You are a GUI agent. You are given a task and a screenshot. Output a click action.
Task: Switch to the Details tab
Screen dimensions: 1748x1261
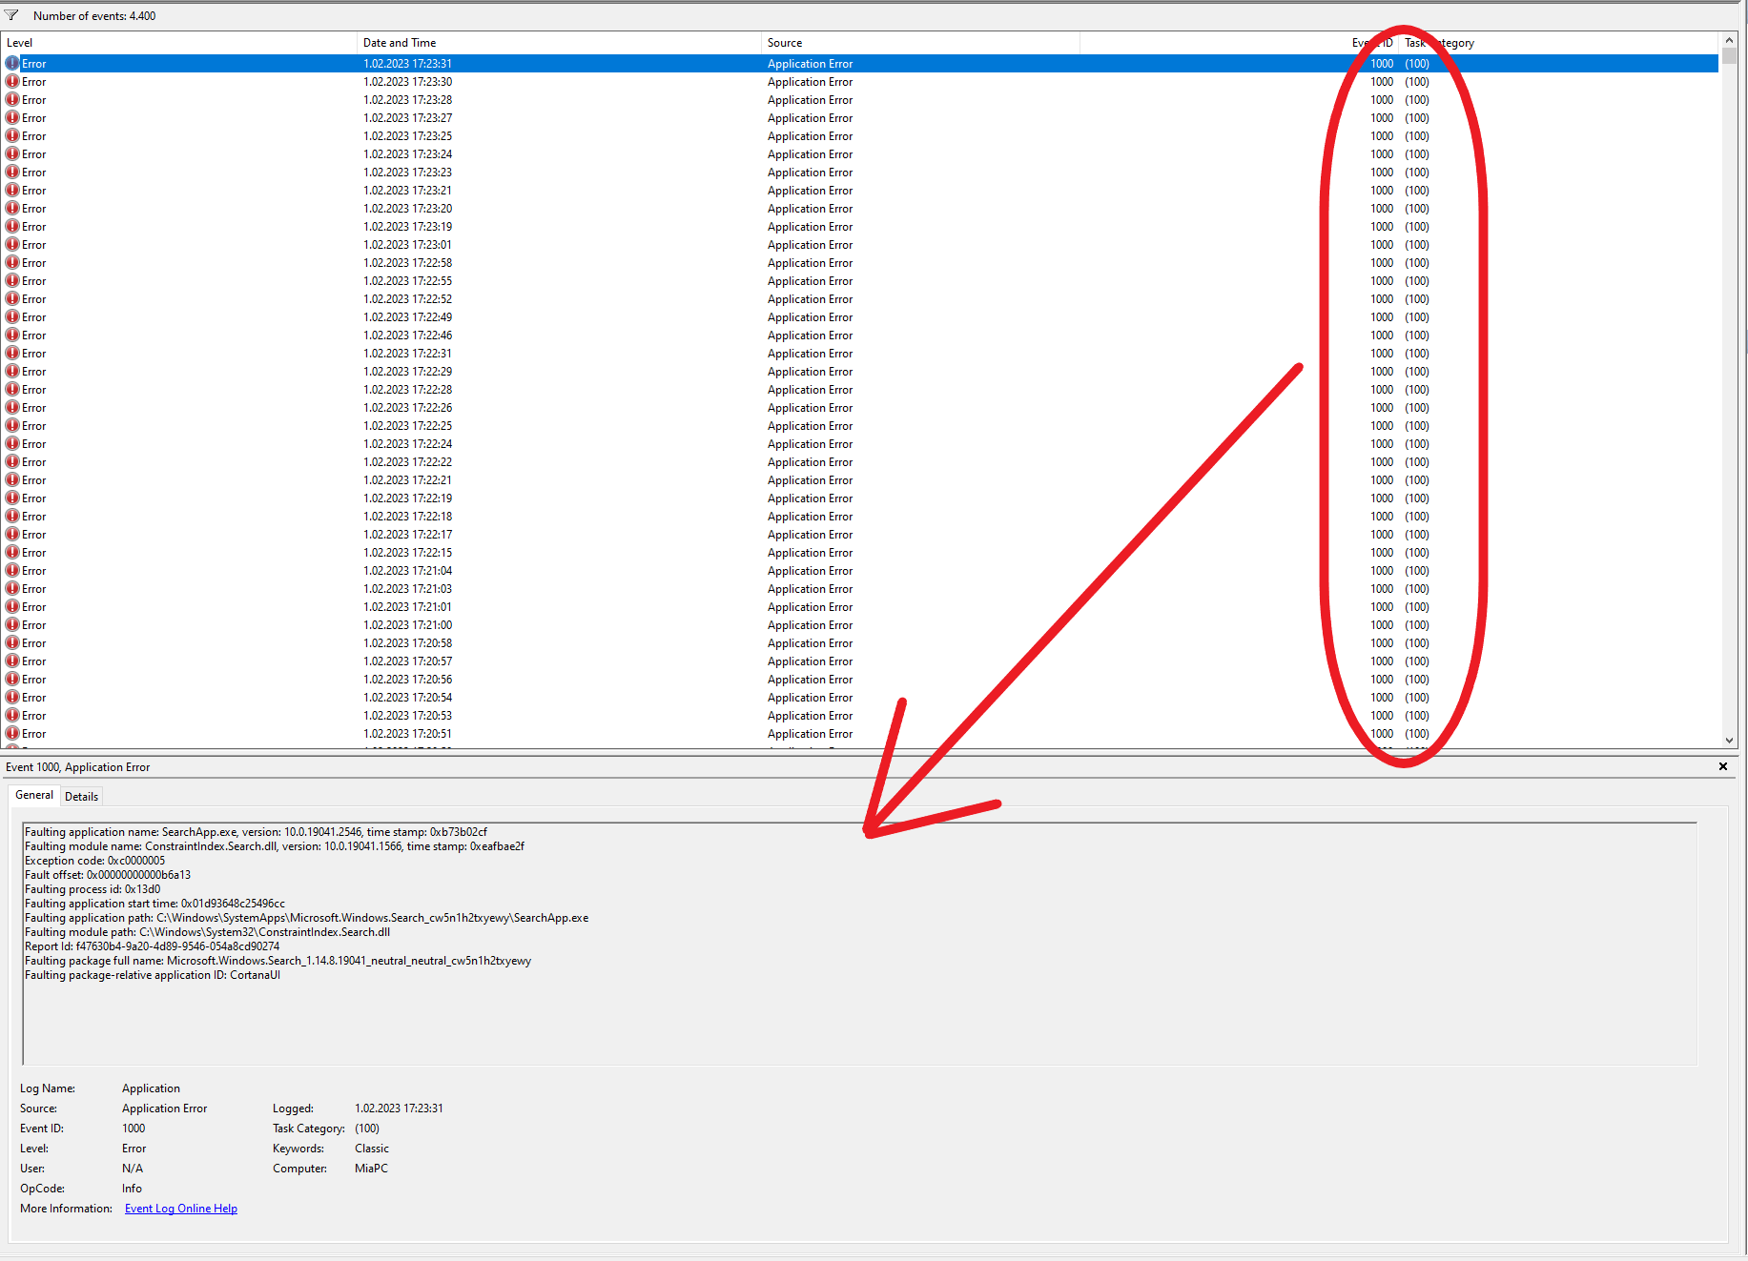tap(81, 796)
